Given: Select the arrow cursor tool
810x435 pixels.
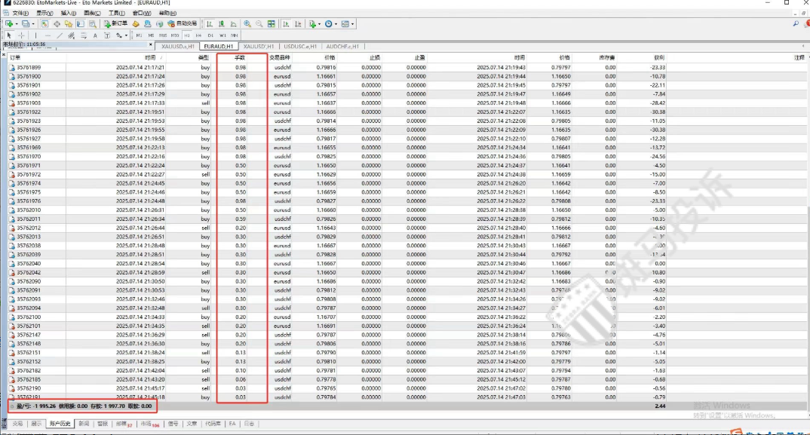Looking at the screenshot, I should tap(9, 35).
